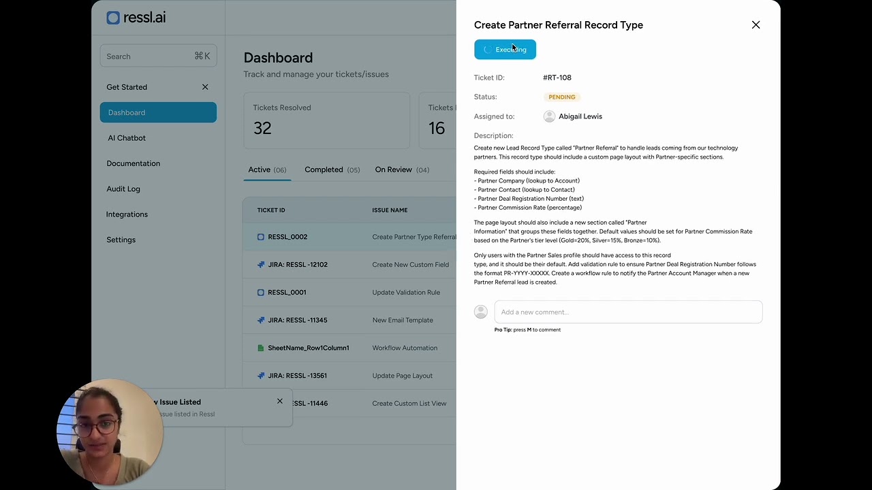Select ticket RESSL_0002
The image size is (872, 490).
click(287, 237)
